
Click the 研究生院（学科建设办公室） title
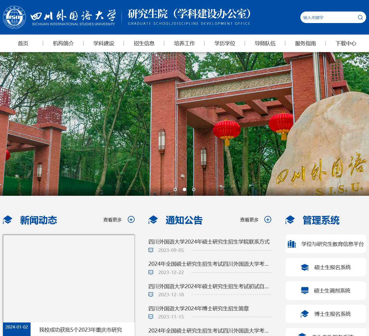click(x=189, y=14)
